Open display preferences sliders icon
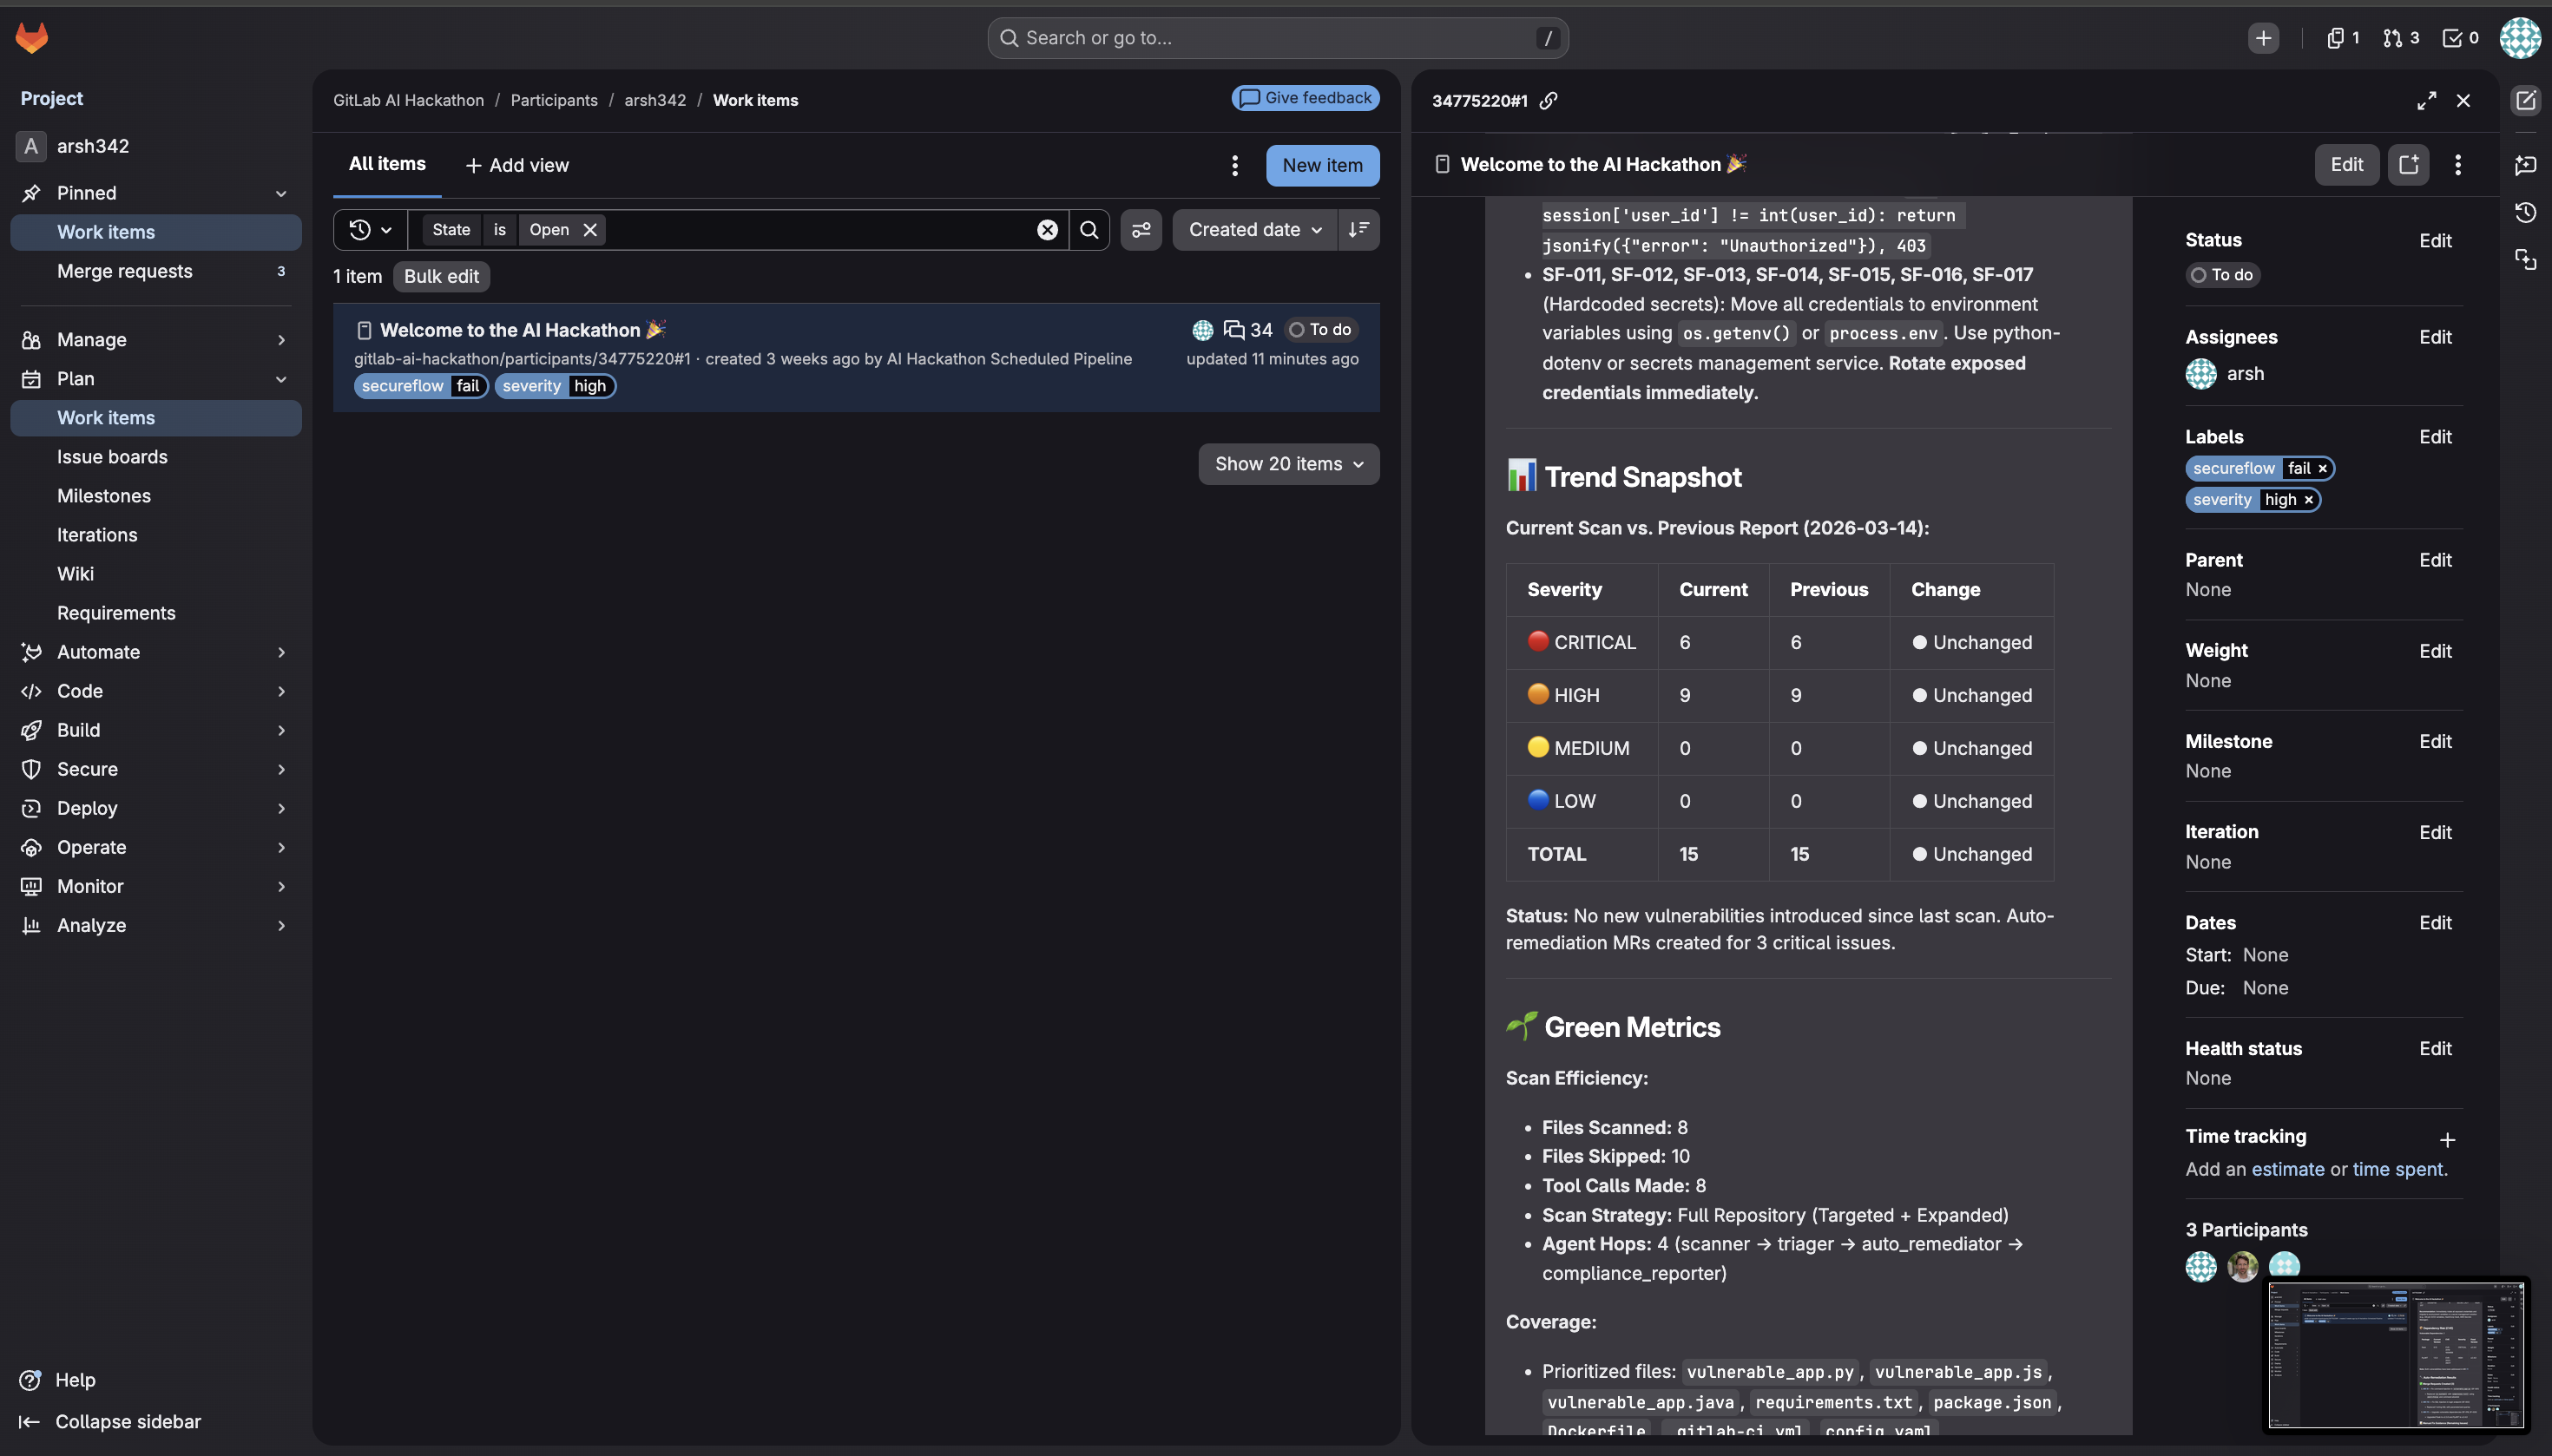The width and height of the screenshot is (2552, 1456). tap(1141, 230)
